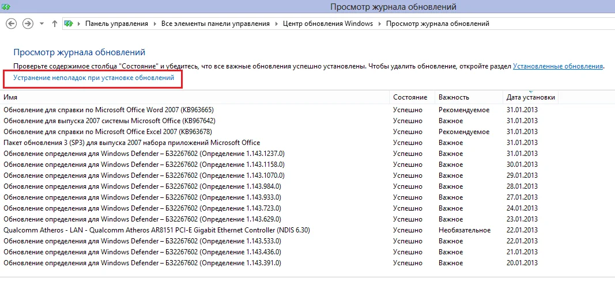This screenshot has width=615, height=290.
Task: Click date 30.01.2013 cell
Action: tap(522, 165)
